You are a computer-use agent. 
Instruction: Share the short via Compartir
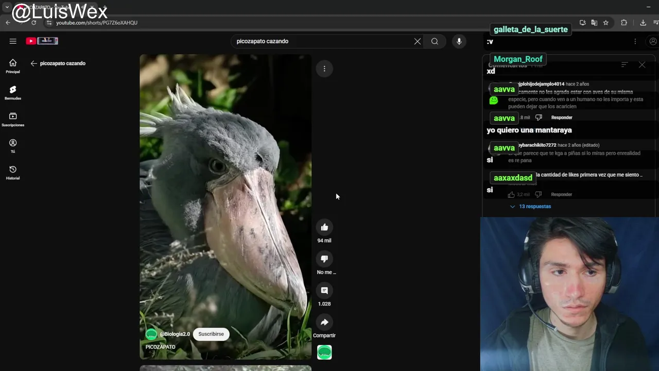[324, 322]
